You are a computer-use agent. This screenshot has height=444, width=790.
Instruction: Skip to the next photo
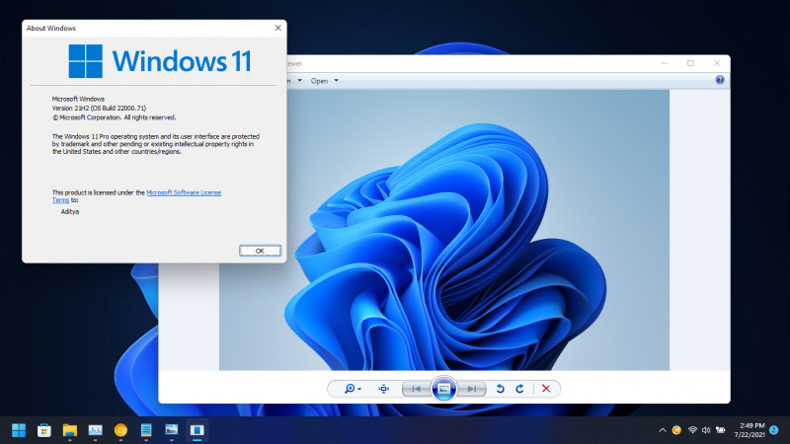pos(472,389)
